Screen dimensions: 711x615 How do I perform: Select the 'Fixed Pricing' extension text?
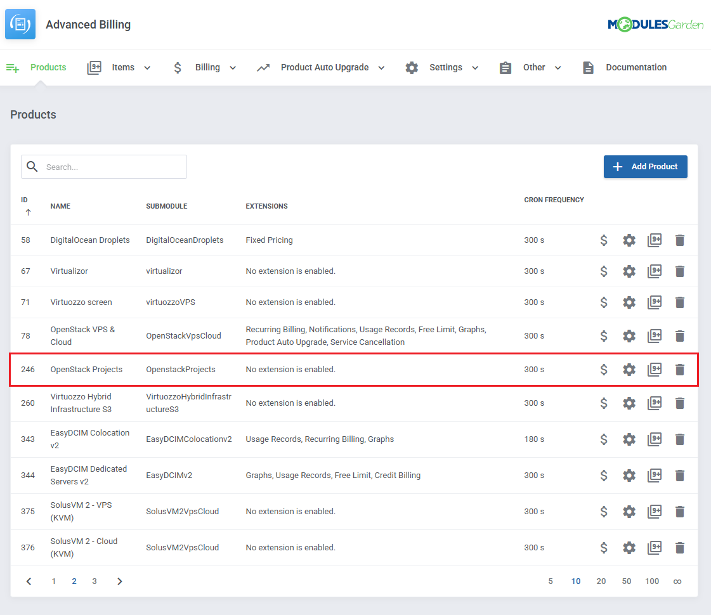269,240
